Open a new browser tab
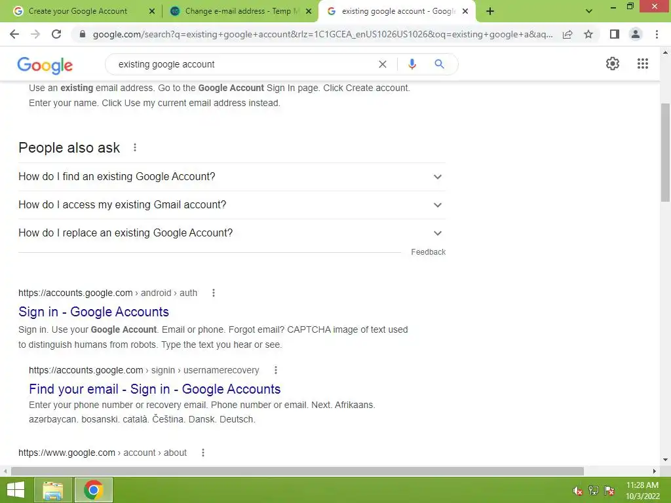This screenshot has height=503, width=671. point(490,11)
